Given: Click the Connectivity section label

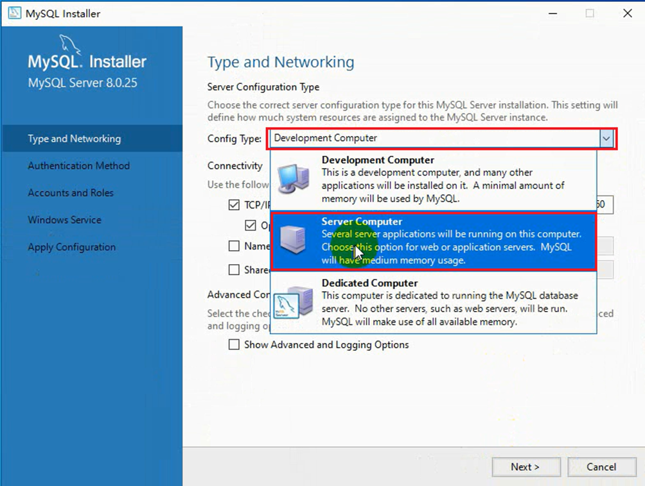Looking at the screenshot, I should click(235, 165).
